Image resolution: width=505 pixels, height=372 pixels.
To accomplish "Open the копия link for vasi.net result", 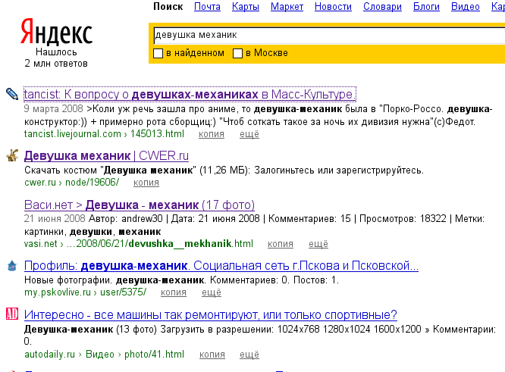I will tap(281, 244).
